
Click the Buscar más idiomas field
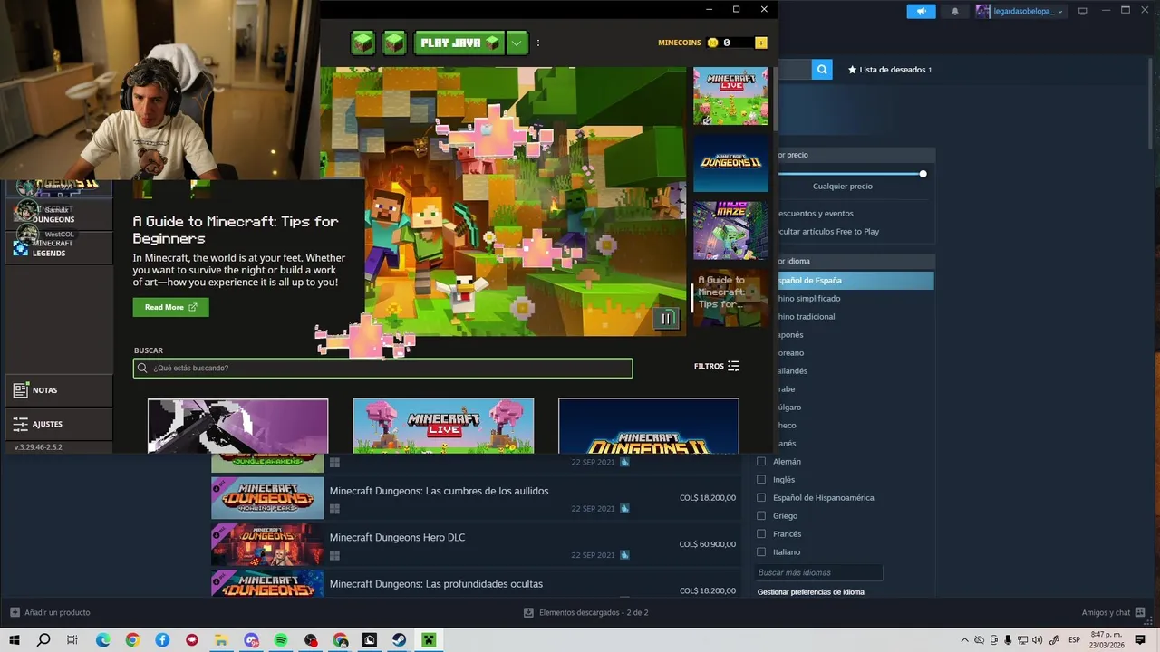click(x=818, y=572)
